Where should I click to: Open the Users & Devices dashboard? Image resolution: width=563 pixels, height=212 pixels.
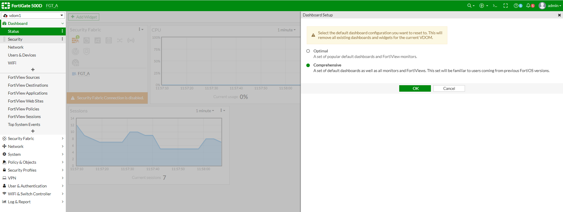(22, 55)
